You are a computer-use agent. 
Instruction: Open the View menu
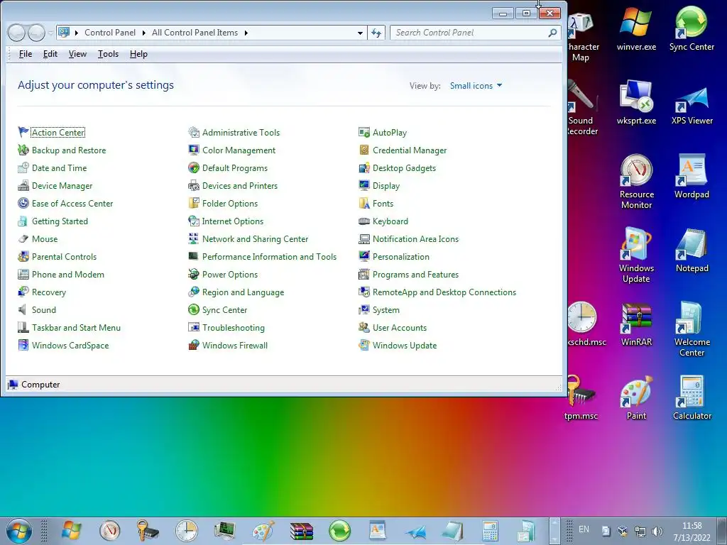77,54
